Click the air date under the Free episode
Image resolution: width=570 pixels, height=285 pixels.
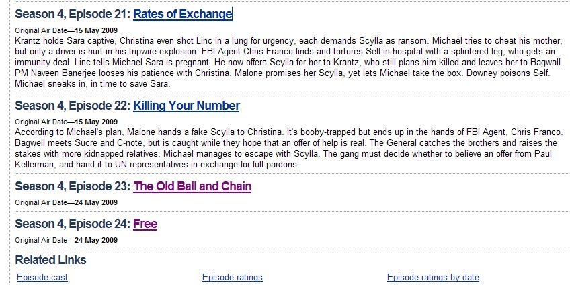point(96,240)
